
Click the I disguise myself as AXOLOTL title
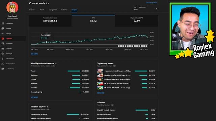(x=117, y=75)
